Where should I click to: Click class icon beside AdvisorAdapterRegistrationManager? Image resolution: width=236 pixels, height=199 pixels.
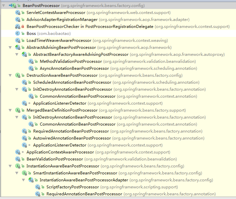click(18, 20)
